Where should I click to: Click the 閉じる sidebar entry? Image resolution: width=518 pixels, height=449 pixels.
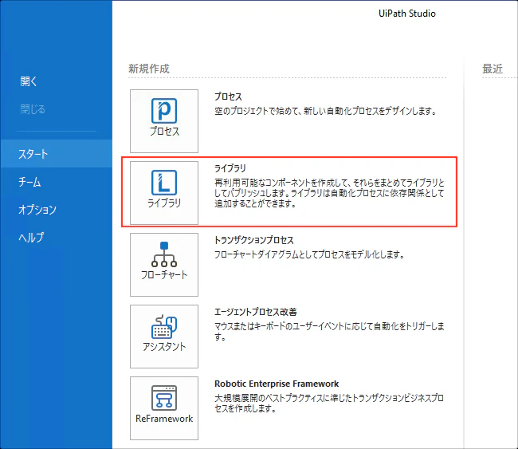click(x=33, y=108)
